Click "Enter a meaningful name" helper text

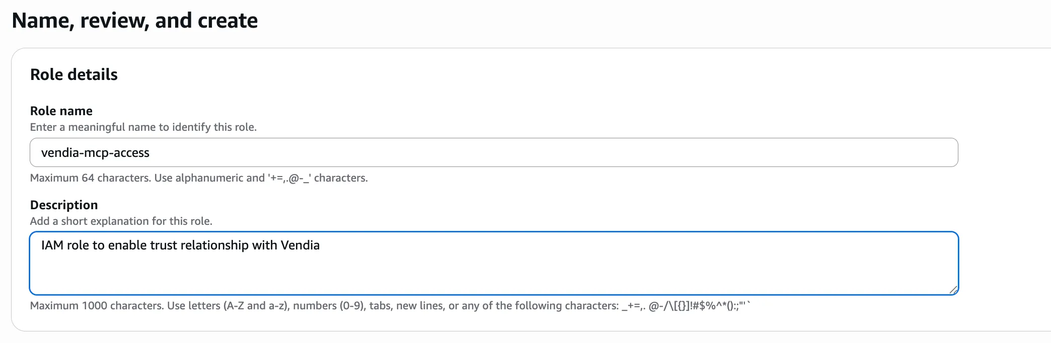point(143,127)
